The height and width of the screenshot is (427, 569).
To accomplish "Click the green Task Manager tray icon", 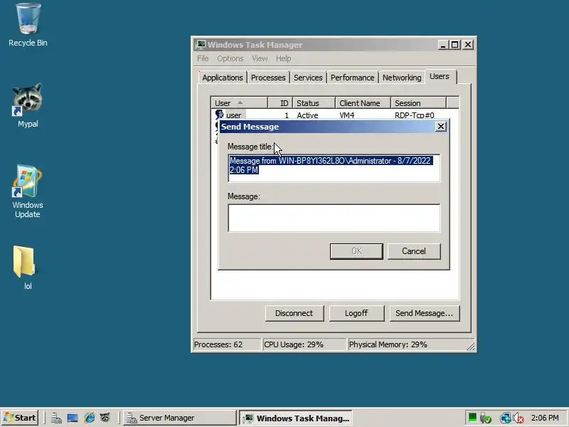I will (x=472, y=418).
